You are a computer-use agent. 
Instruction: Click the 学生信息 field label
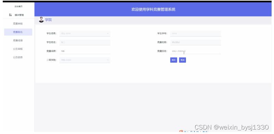click(51, 33)
